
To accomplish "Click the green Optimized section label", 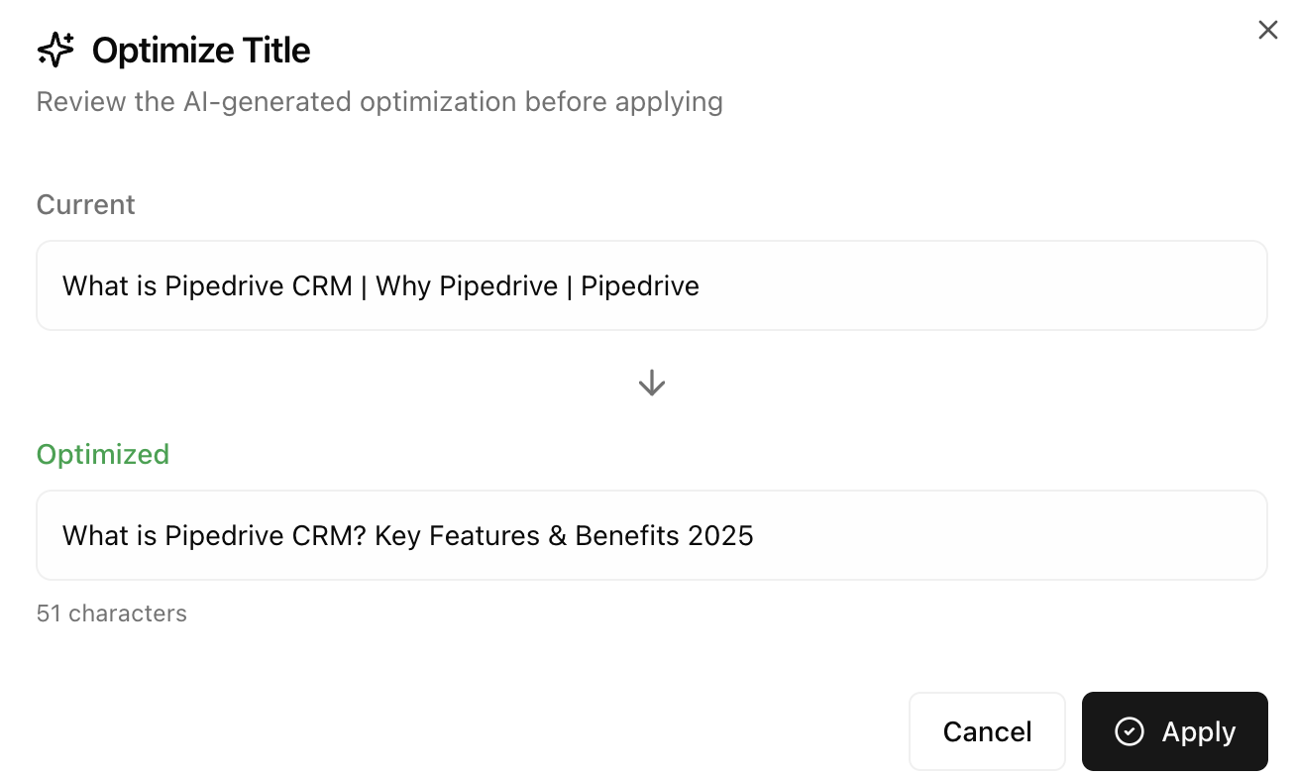I will tap(102, 454).
